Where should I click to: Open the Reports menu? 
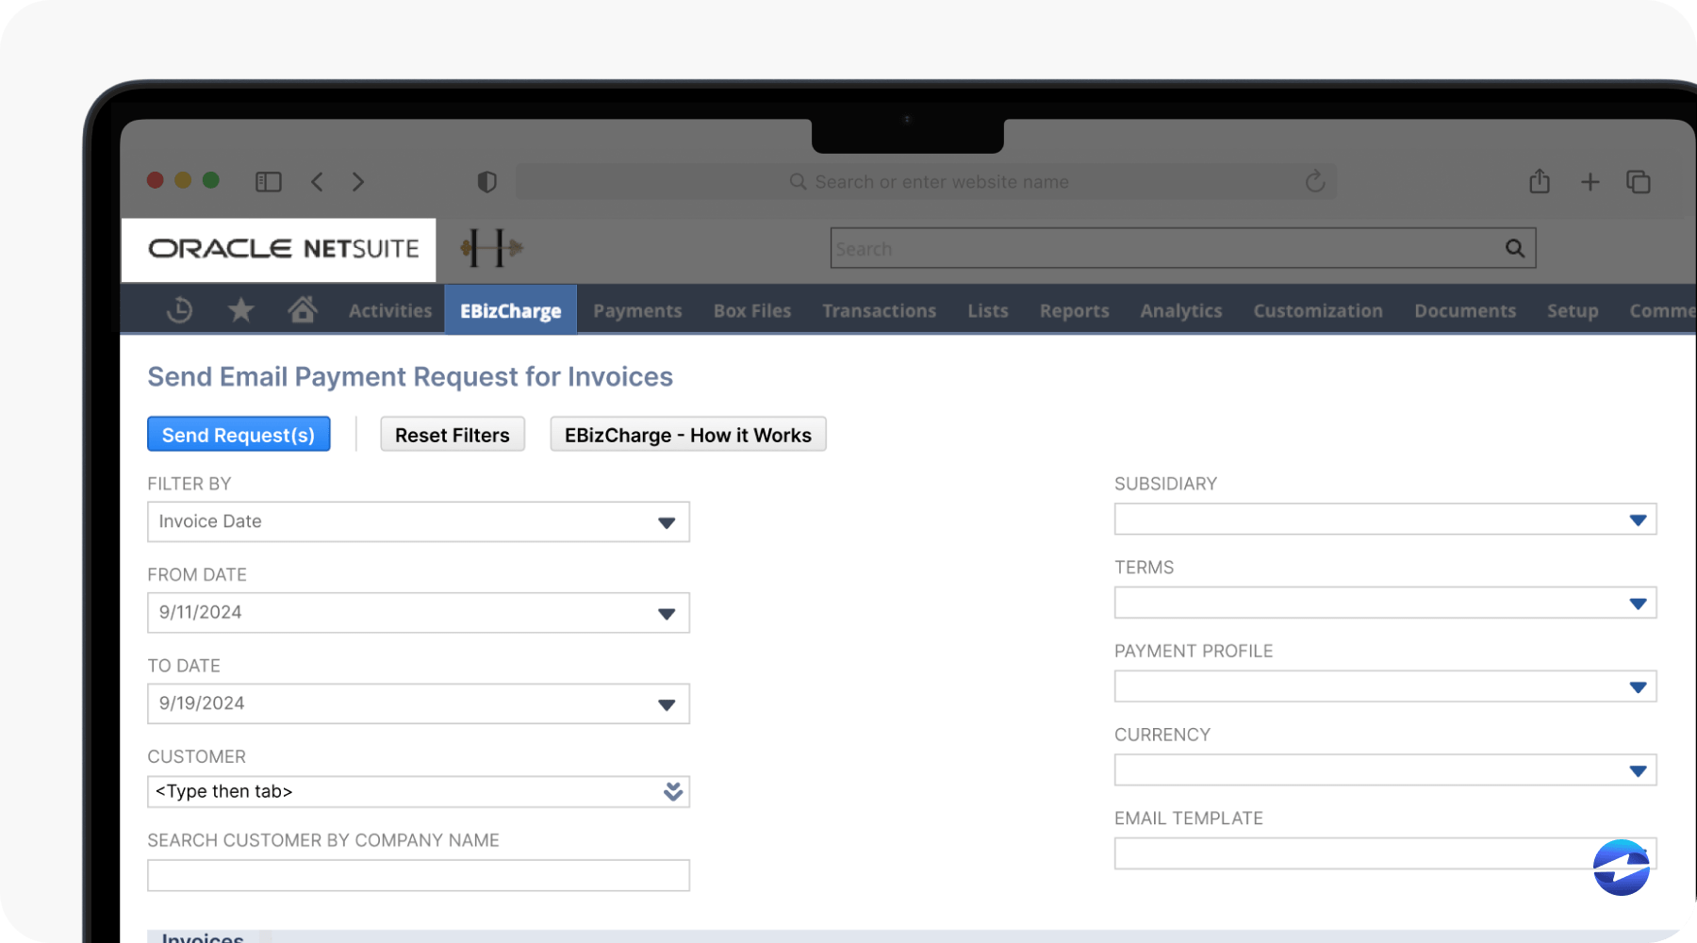point(1075,310)
